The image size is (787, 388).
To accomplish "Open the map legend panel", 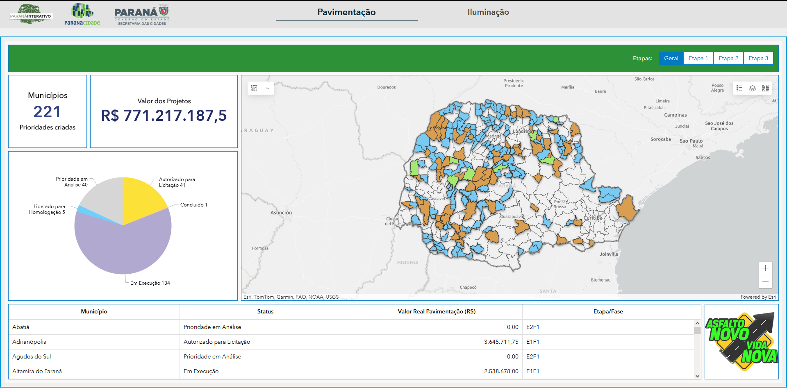I will click(739, 88).
